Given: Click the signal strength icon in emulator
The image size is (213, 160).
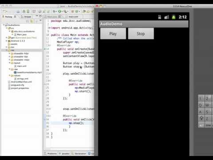Looking at the screenshot, I should [x=166, y=17].
